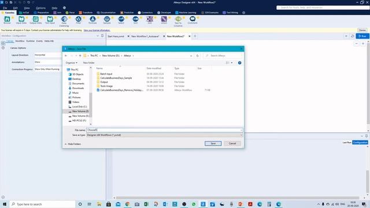Select the Union tool icon
This screenshot has width=370, height=208.
point(164,19)
